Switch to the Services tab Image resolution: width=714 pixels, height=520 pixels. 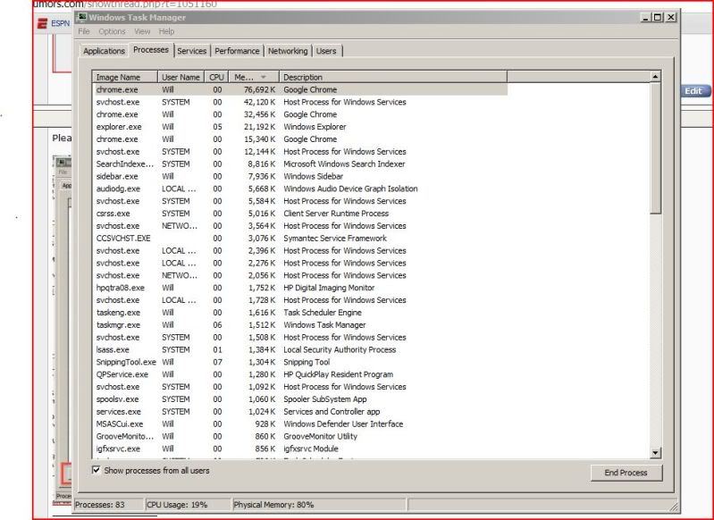tap(192, 51)
